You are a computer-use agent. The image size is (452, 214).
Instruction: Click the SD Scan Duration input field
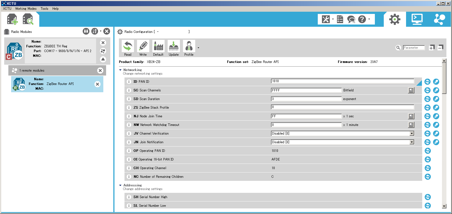(306, 99)
